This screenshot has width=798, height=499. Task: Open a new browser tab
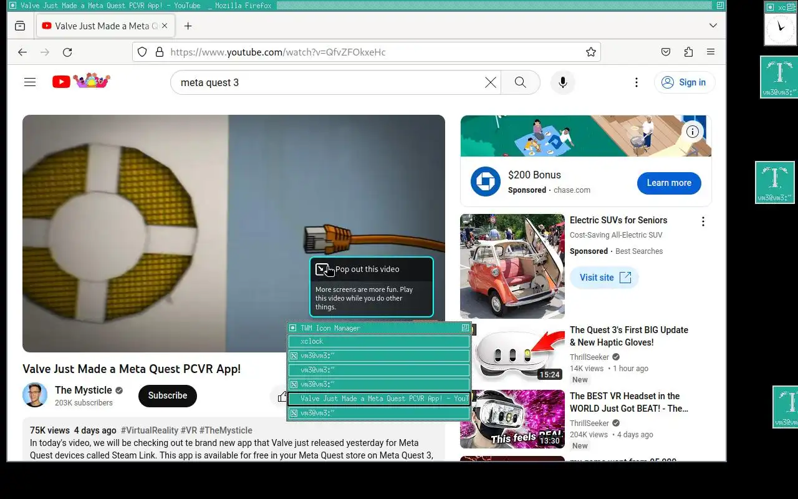coord(188,26)
